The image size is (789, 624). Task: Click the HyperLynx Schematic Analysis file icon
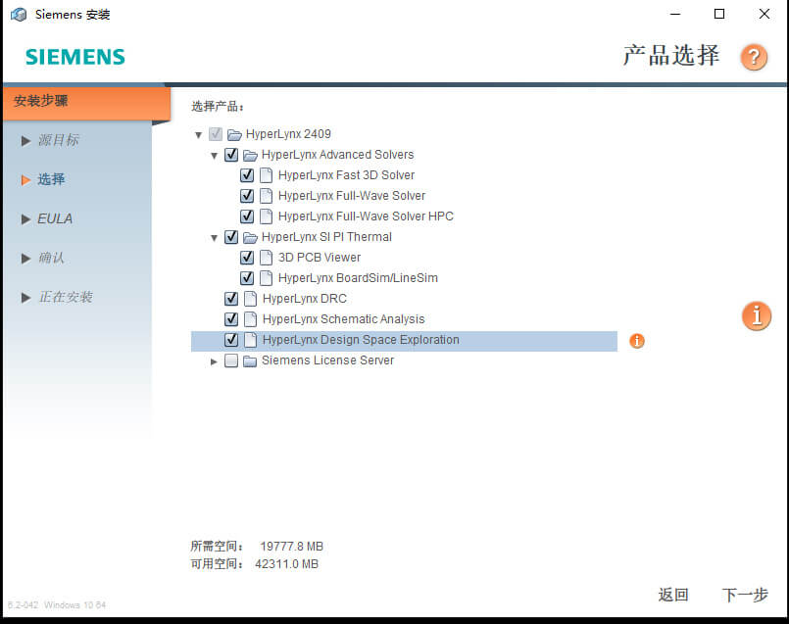(250, 319)
